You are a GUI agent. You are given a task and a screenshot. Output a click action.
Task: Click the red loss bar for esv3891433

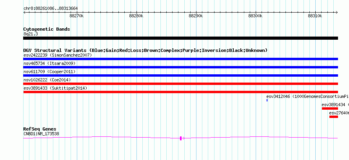click(x=180, y=92)
